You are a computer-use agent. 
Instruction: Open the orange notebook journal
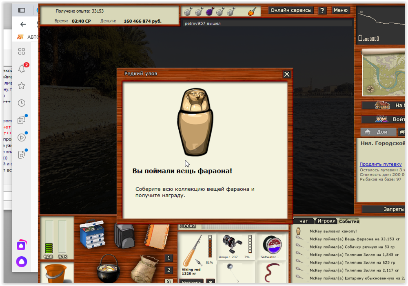(156, 236)
